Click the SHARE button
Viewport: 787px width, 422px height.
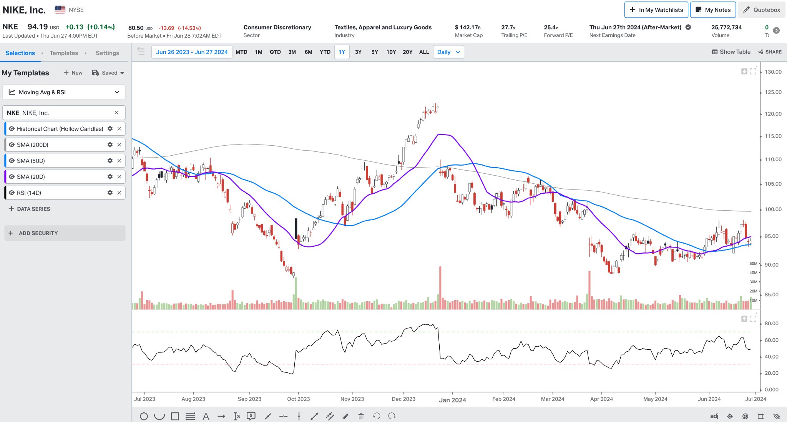point(770,52)
